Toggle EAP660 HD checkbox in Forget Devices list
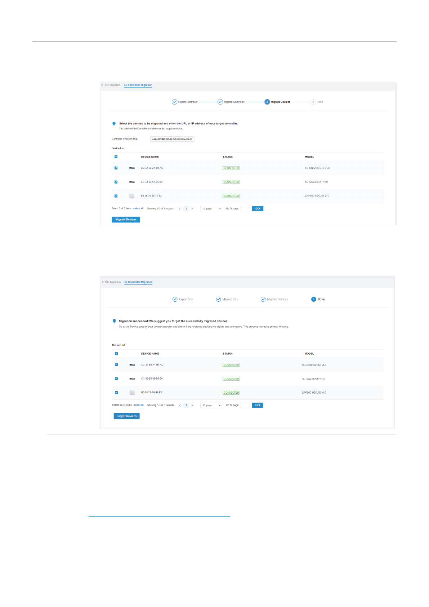Viewport: 429px width, 607px height. [x=116, y=393]
